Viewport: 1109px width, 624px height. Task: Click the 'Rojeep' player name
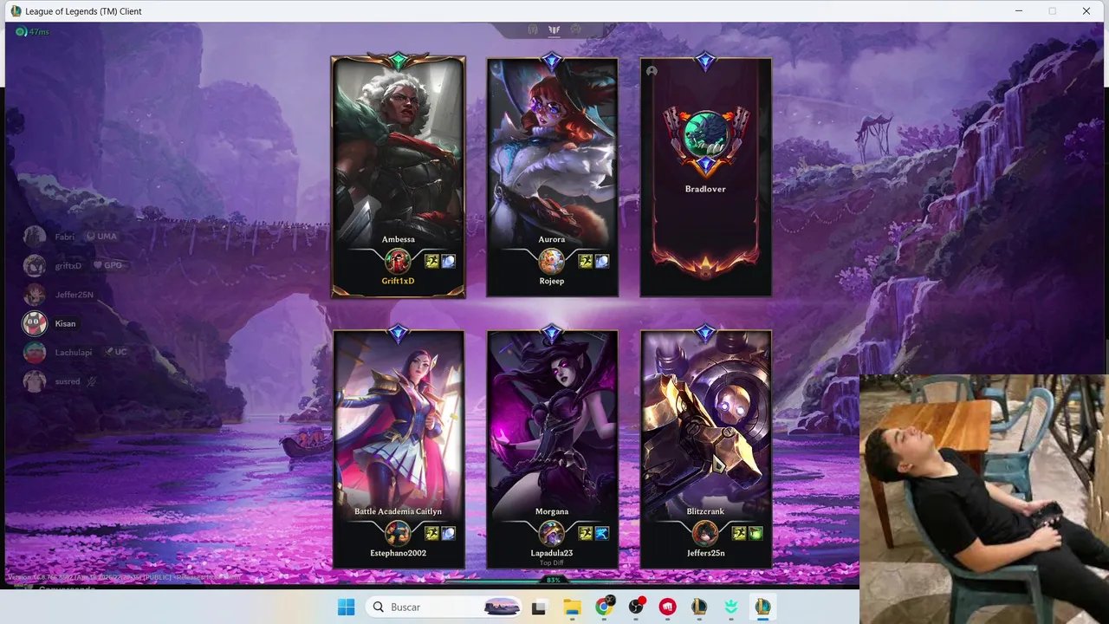point(552,281)
